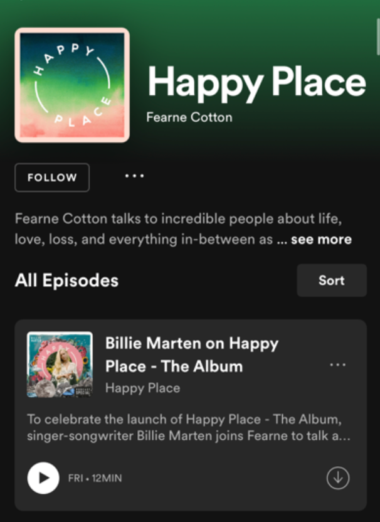
Task: Click the Fearne Cotton publisher name
Action: point(189,117)
